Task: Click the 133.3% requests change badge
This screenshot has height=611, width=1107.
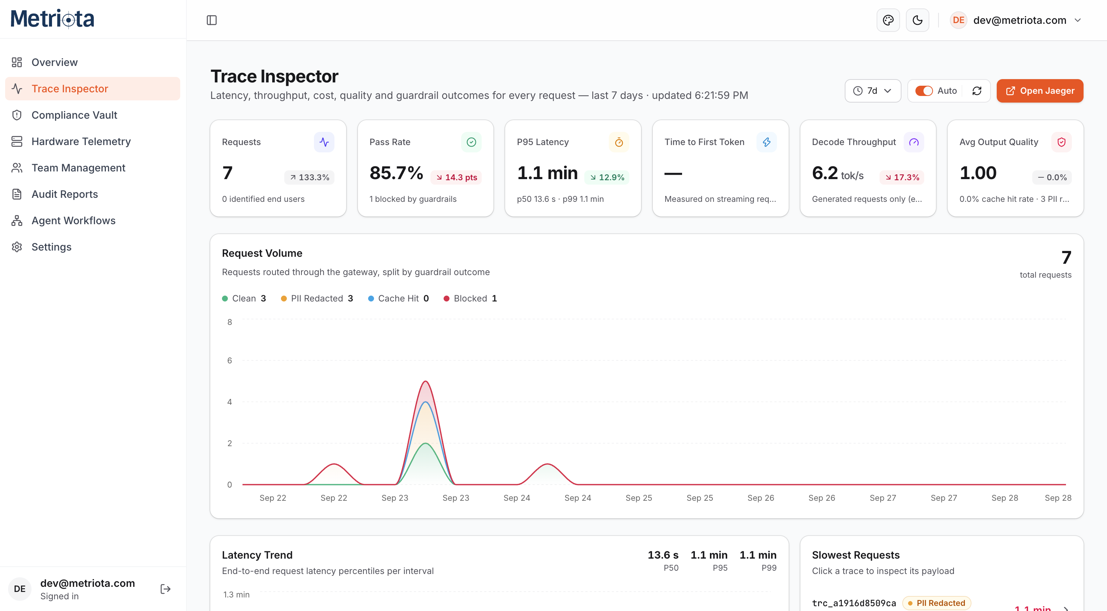Action: pyautogui.click(x=309, y=177)
